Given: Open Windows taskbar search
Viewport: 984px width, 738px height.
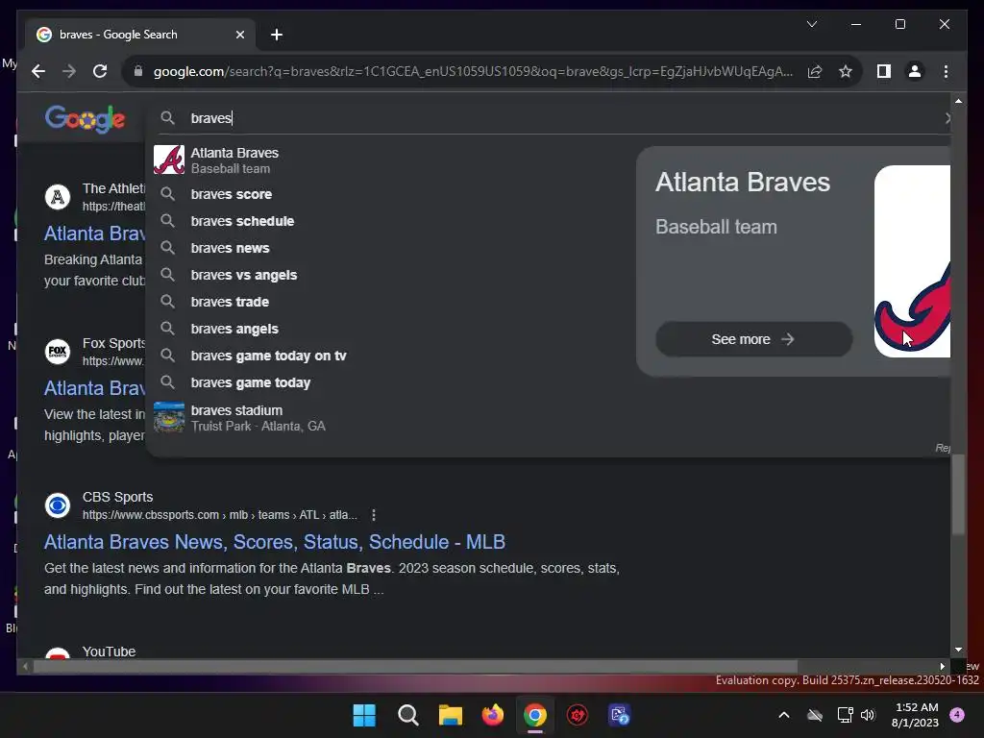Looking at the screenshot, I should point(407,715).
